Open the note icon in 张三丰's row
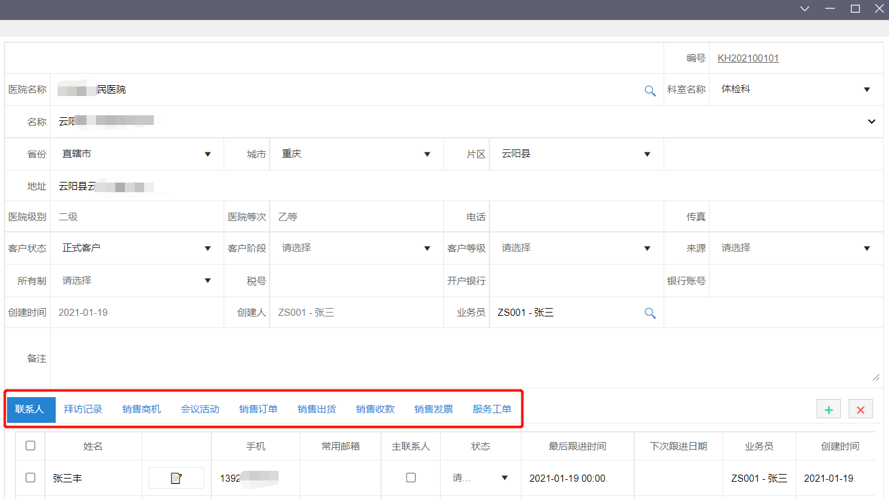 coord(176,478)
